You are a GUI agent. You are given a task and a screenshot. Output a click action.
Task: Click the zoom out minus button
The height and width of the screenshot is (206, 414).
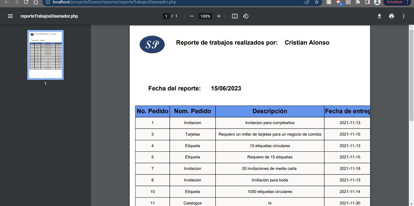coord(192,16)
